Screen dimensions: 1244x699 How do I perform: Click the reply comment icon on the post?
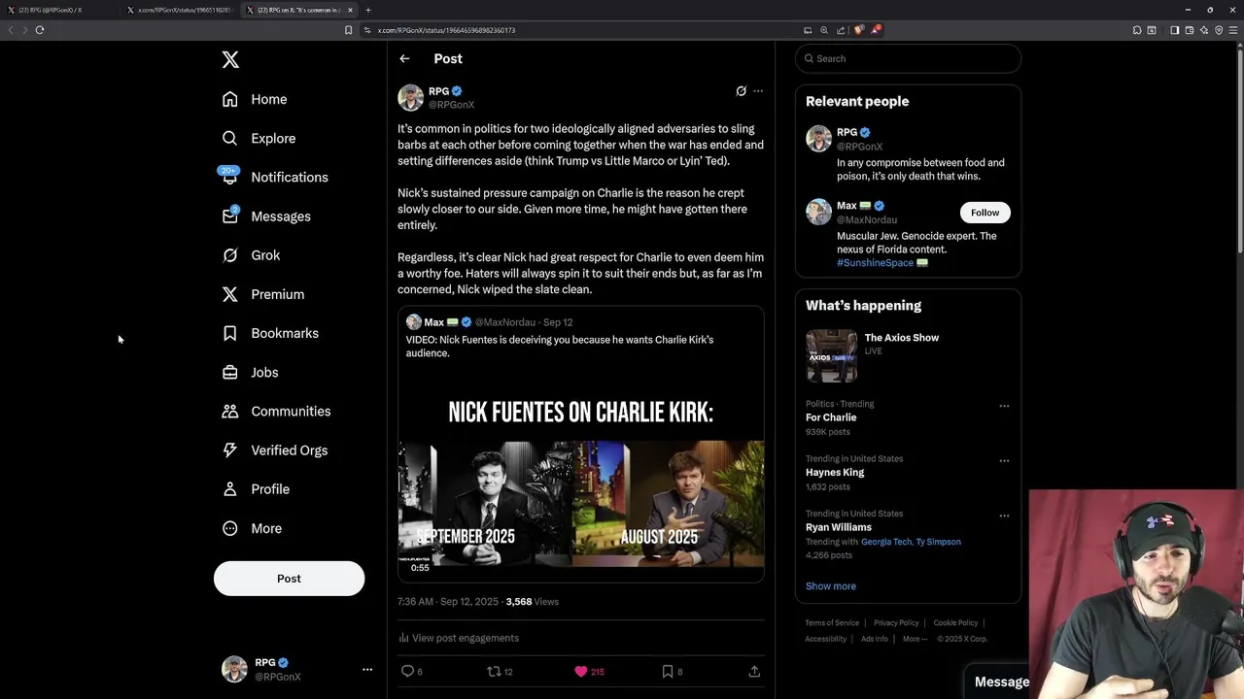pyautogui.click(x=407, y=671)
